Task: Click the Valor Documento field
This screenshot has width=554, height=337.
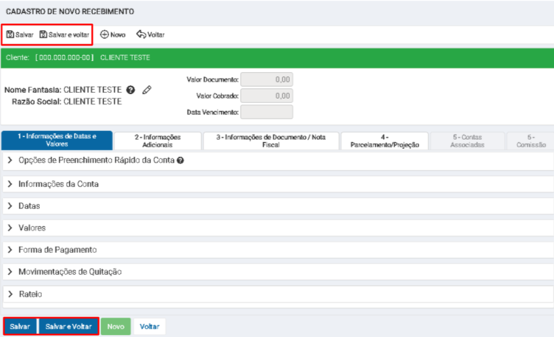Action: [x=267, y=80]
